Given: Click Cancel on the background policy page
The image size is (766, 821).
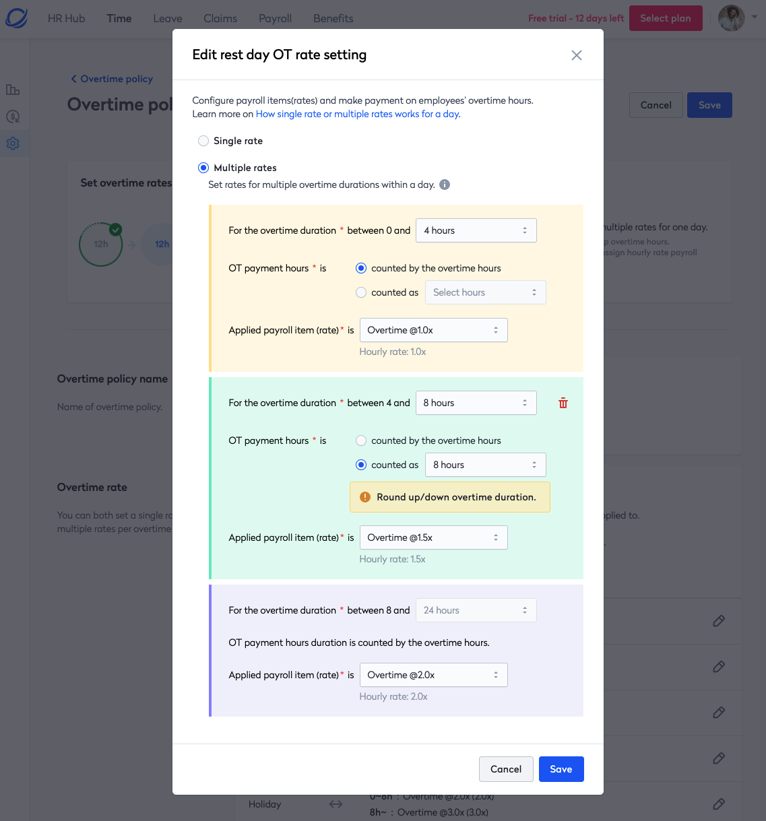Looking at the screenshot, I should (656, 105).
